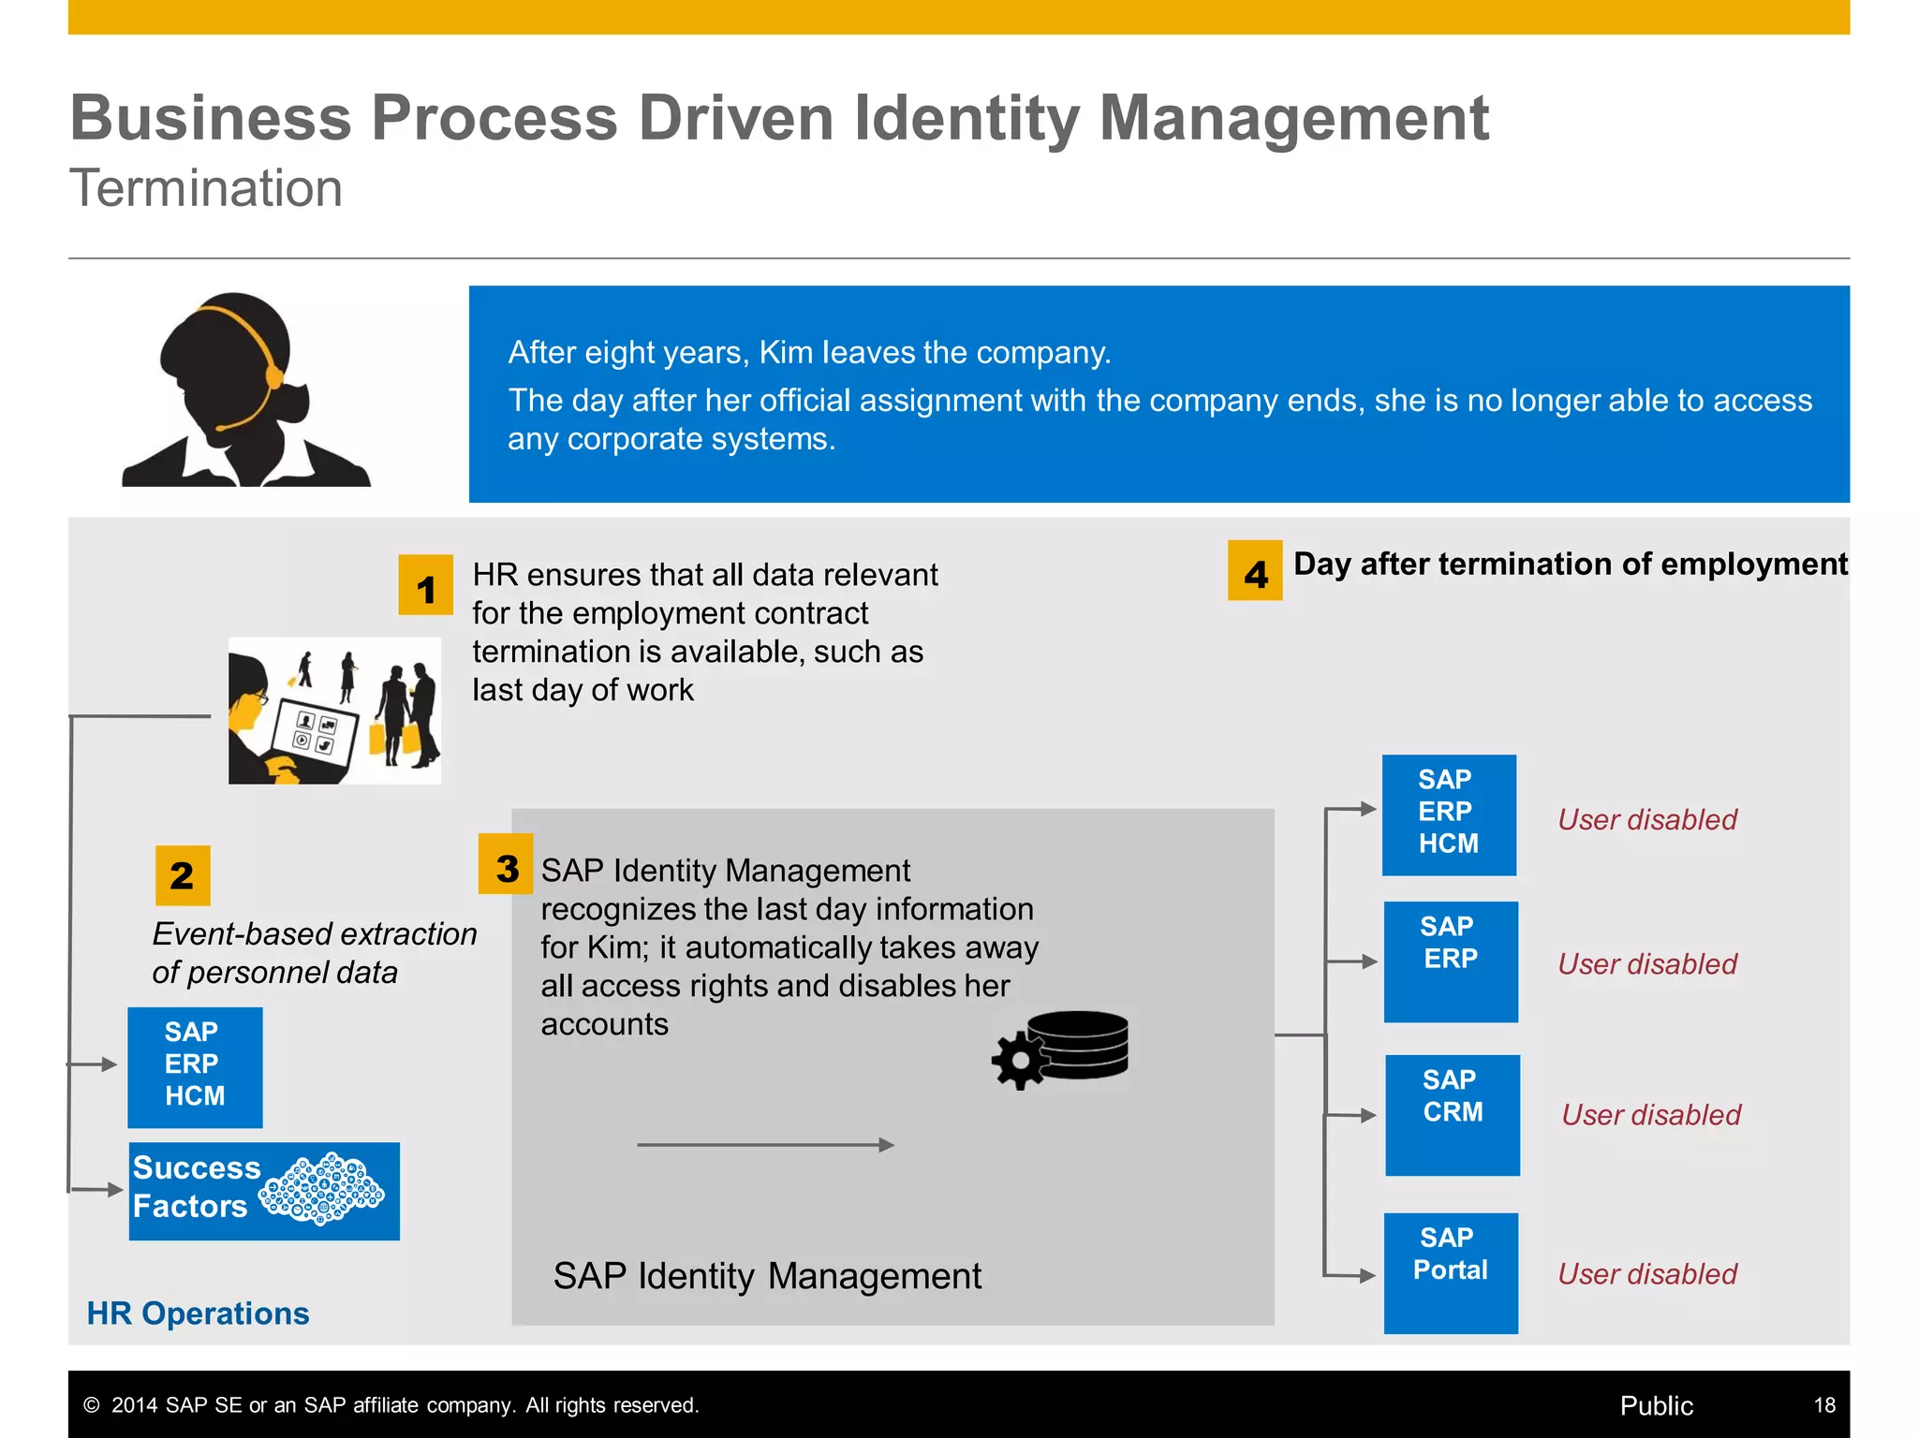Click the SuccessFactors cloud icon
1918x1438 pixels.
[322, 1189]
